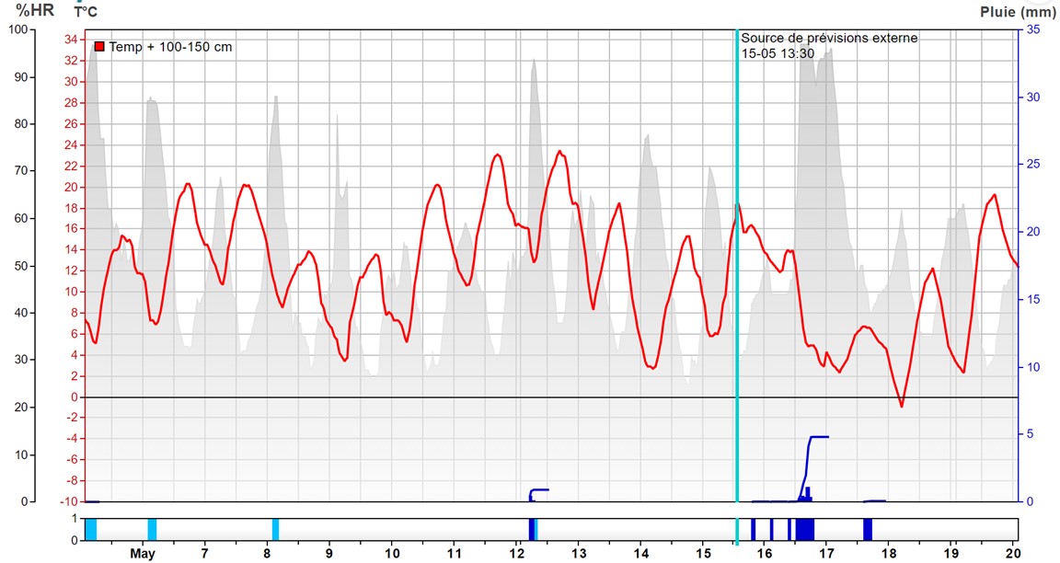Toggle the 'Temp + 100-150 cm' legend label
Image resolution: width=1060 pixels, height=563 pixels.
[170, 46]
